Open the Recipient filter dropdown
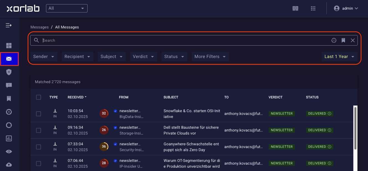This screenshot has height=171, width=368. 77,56
